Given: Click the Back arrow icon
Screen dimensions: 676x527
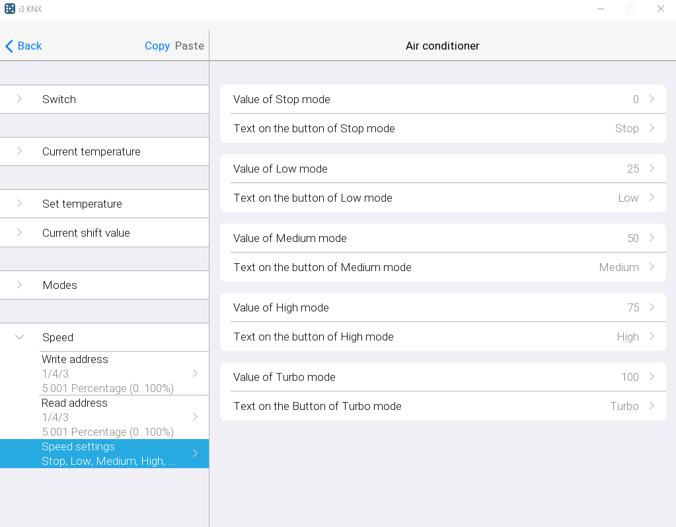Looking at the screenshot, I should [9, 46].
